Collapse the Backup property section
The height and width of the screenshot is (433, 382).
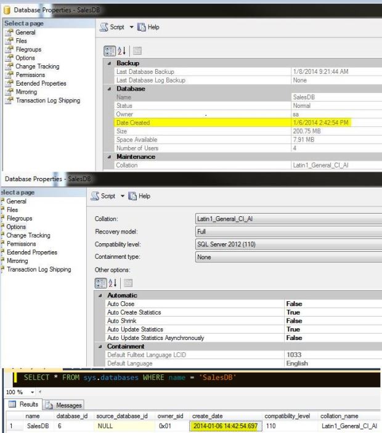click(109, 63)
